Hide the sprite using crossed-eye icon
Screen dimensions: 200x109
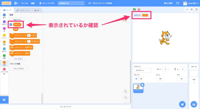tap(141, 79)
